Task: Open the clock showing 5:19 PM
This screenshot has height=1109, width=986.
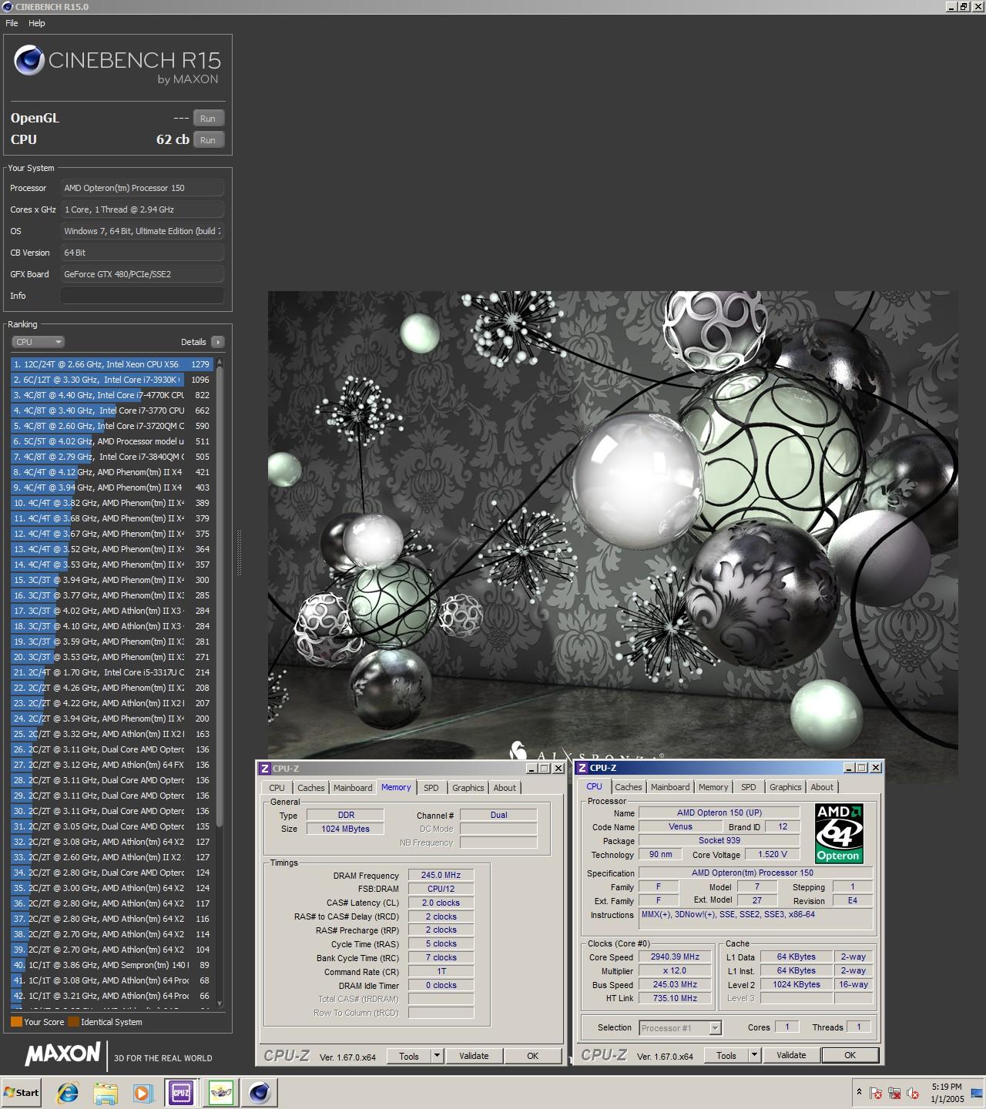Action: pyautogui.click(x=947, y=1093)
